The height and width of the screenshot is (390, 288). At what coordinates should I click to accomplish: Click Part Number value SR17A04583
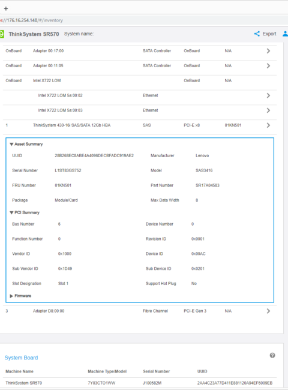tap(208, 185)
